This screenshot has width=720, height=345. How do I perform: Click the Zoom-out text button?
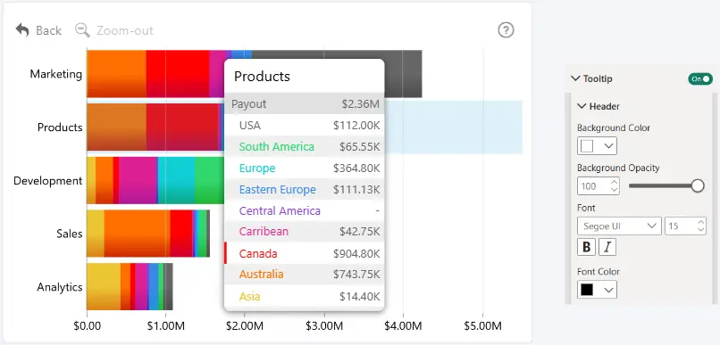(124, 30)
